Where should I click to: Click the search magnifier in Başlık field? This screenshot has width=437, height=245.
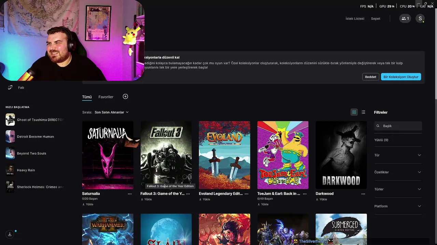[x=378, y=126]
